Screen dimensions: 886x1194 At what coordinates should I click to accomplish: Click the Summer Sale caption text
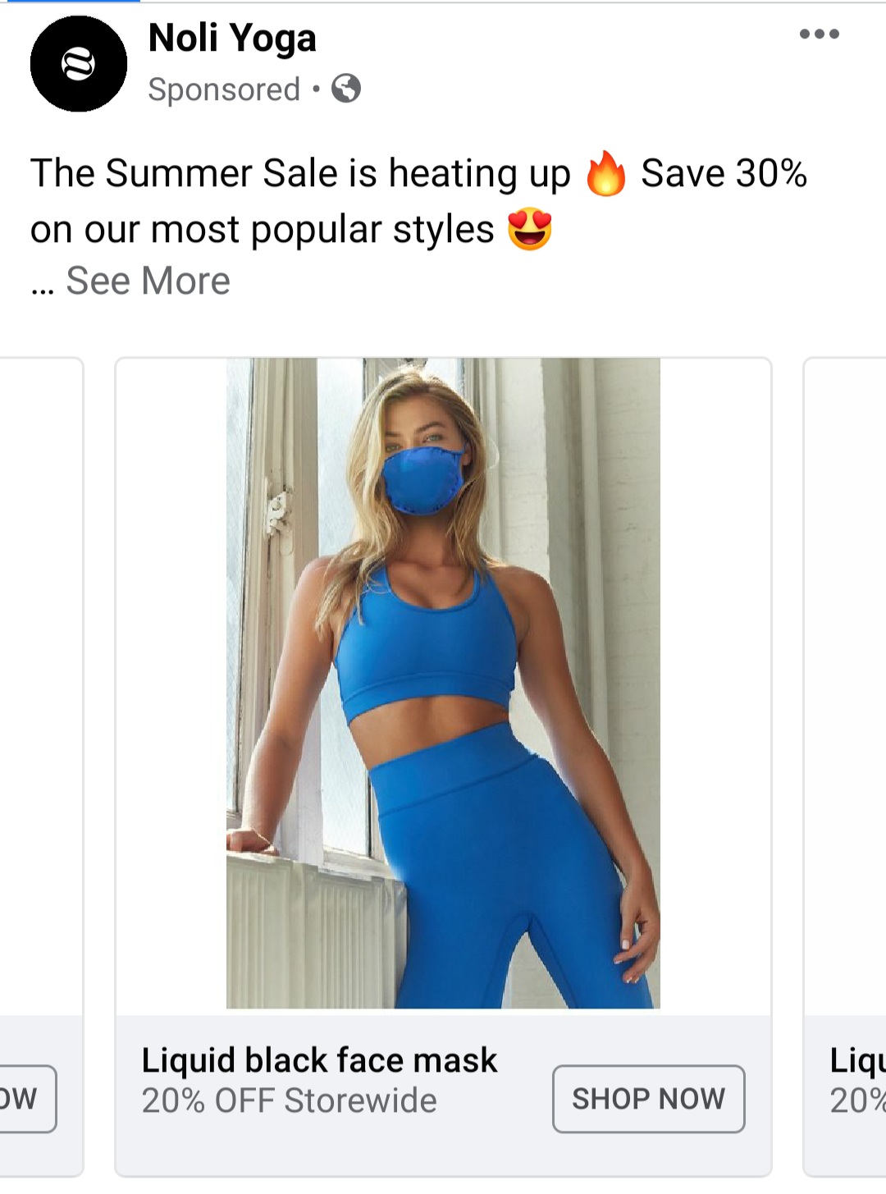tap(300, 174)
